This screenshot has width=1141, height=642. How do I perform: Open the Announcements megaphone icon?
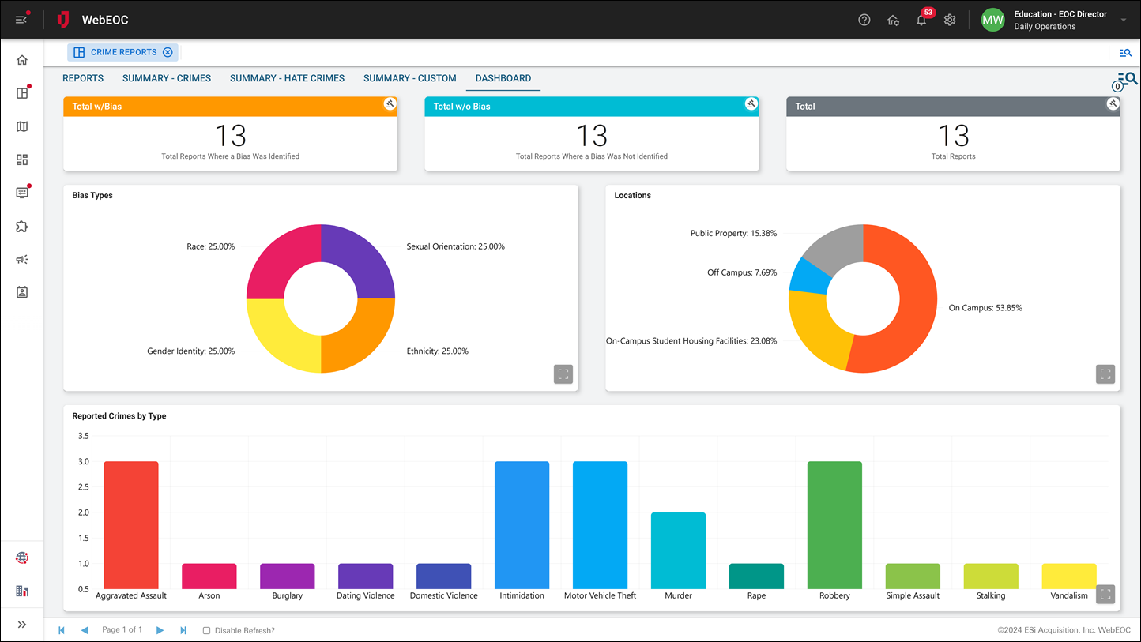22,259
